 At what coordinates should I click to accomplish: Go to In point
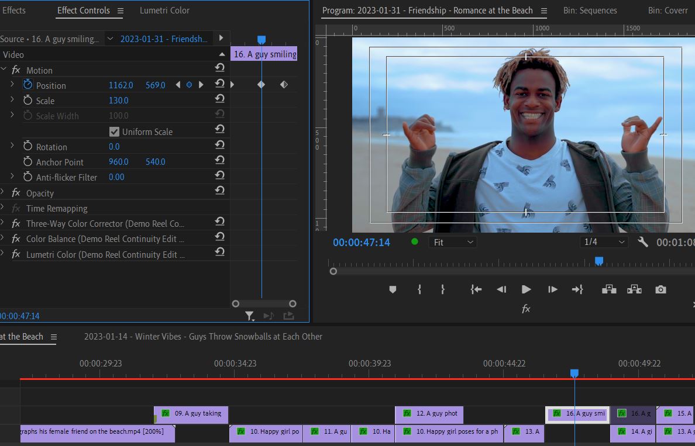click(476, 290)
